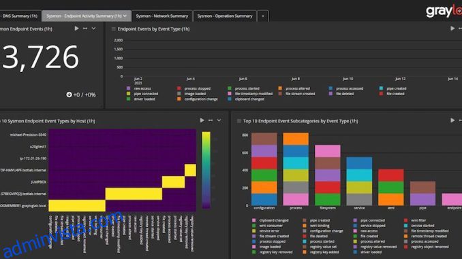Toggle registry key added legend entry
The image size is (462, 259).
(x=321, y=252)
